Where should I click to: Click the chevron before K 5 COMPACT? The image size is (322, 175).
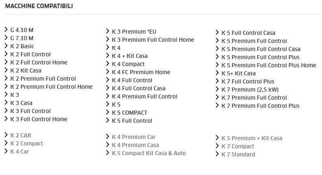click(108, 112)
